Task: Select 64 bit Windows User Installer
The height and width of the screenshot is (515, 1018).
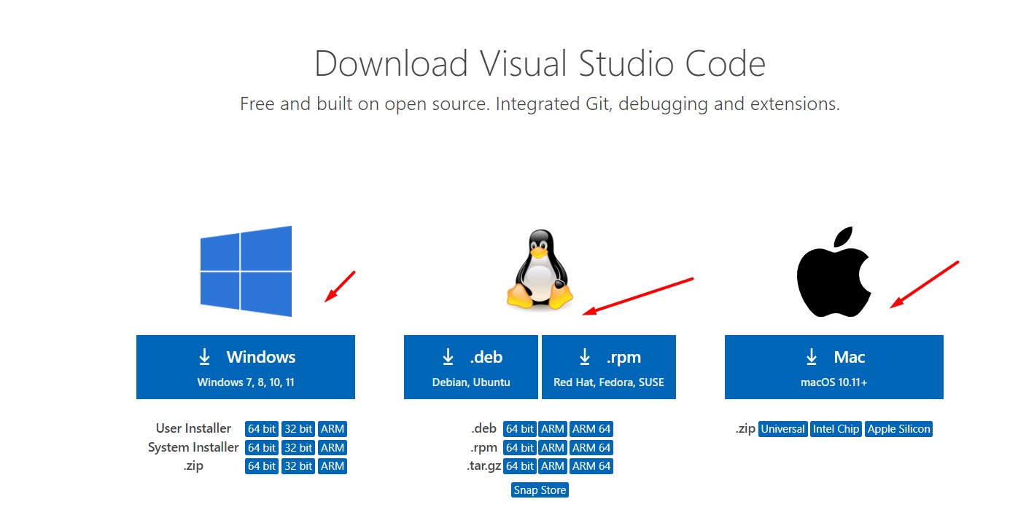Action: [262, 429]
